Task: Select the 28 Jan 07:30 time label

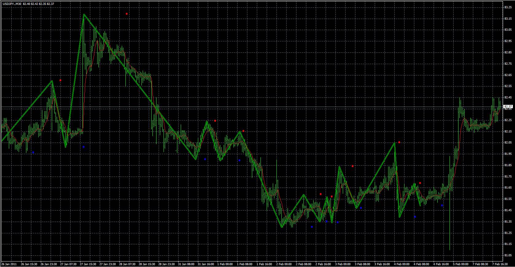Action: [x=128, y=264]
